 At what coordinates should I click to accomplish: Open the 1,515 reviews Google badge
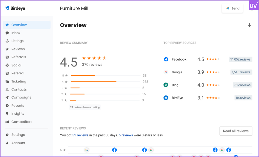point(241,72)
